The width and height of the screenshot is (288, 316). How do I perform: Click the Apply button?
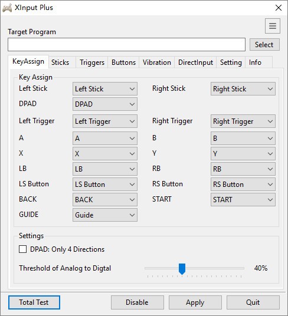click(x=195, y=302)
